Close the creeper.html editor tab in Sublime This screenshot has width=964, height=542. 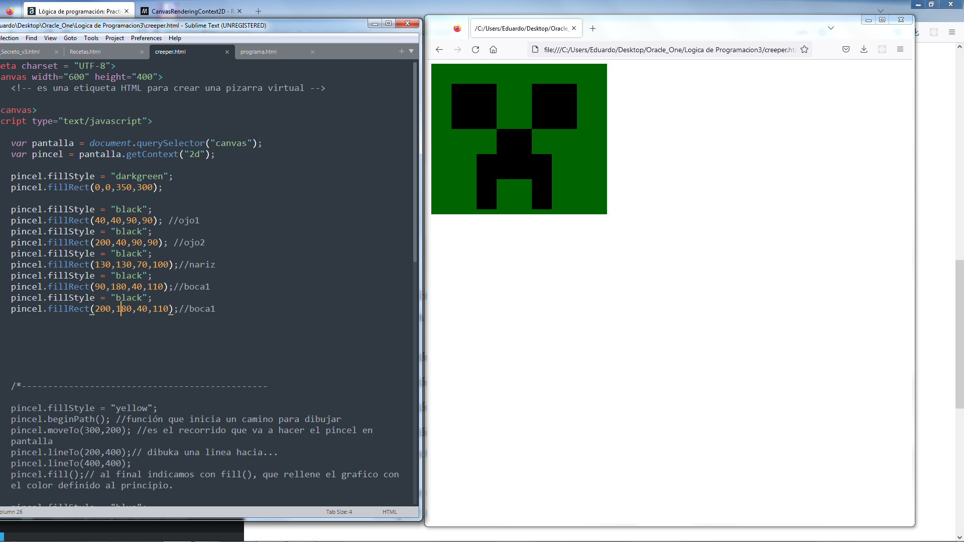coord(227,52)
